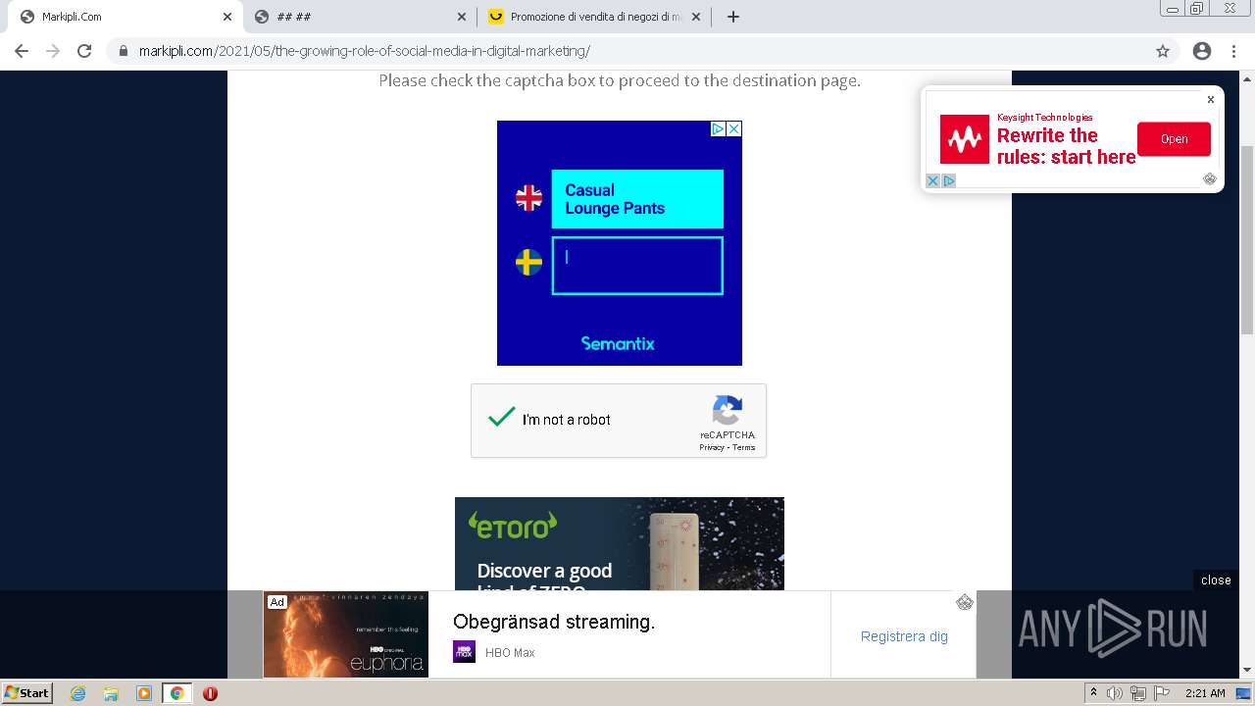The image size is (1255, 706).
Task: Open File Explorer from taskbar
Action: point(111,693)
